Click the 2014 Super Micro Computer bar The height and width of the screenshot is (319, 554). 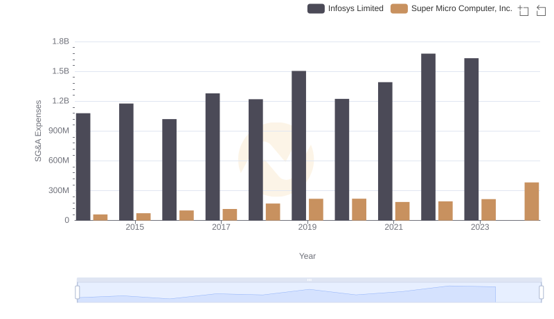(x=100, y=217)
